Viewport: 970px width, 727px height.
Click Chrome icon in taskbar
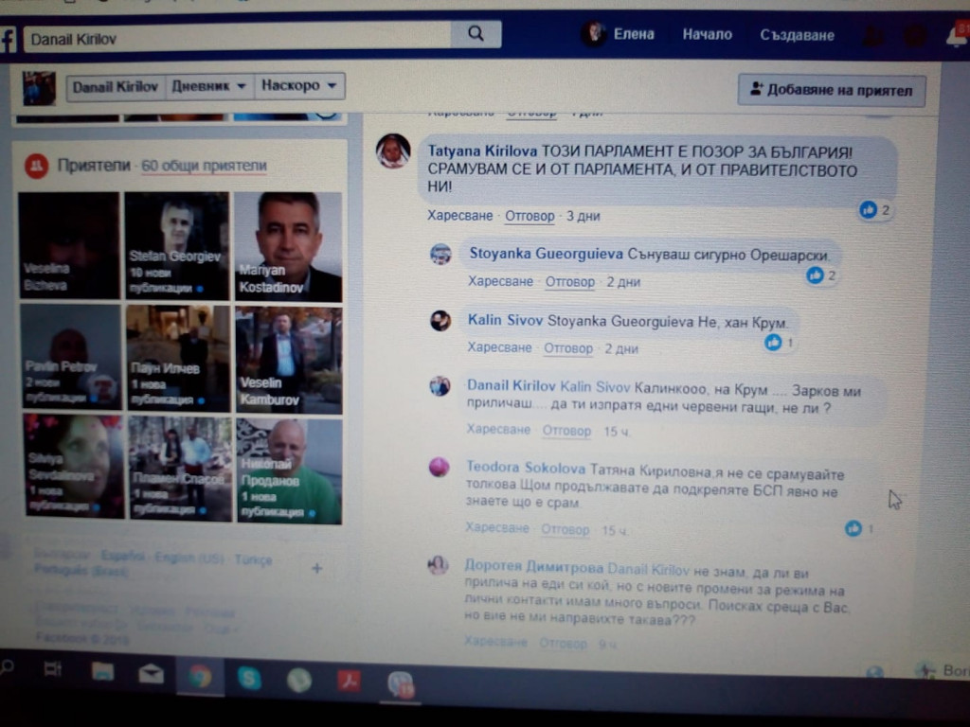coord(200,676)
